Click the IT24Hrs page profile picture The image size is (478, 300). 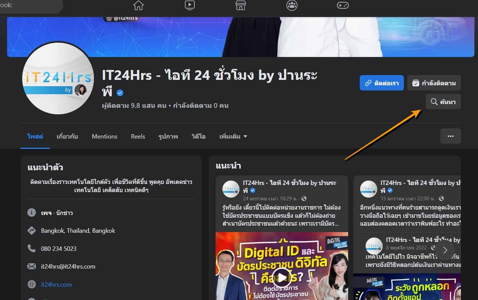coord(58,78)
